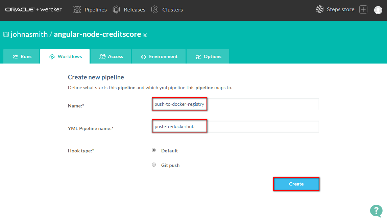
Task: Switch to the Runs tab
Action: coord(22,56)
